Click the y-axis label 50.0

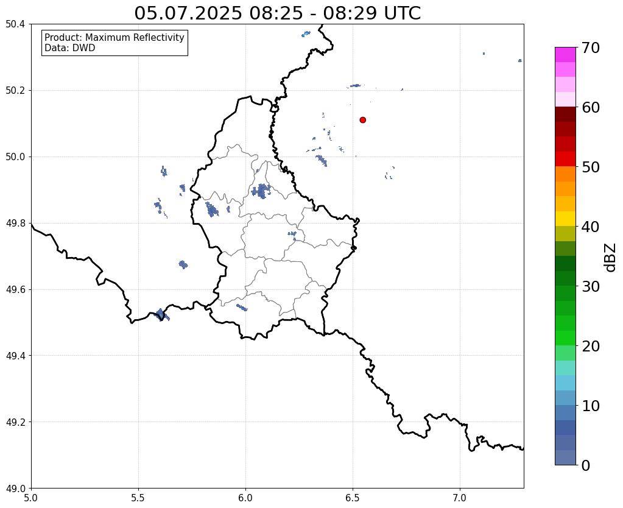pyautogui.click(x=15, y=157)
